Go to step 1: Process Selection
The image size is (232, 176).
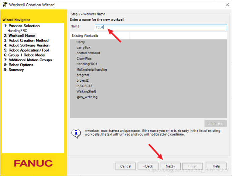(x=22, y=26)
